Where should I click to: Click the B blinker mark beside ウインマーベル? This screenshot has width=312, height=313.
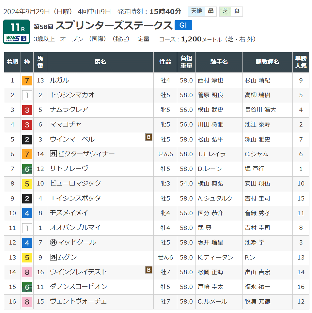(149, 137)
